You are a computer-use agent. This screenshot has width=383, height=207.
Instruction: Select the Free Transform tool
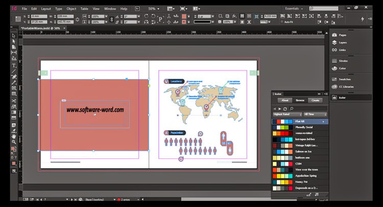tap(14, 106)
